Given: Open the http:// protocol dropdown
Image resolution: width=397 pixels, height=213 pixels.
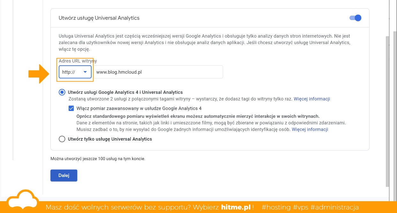Looking at the screenshot, I should 75,72.
